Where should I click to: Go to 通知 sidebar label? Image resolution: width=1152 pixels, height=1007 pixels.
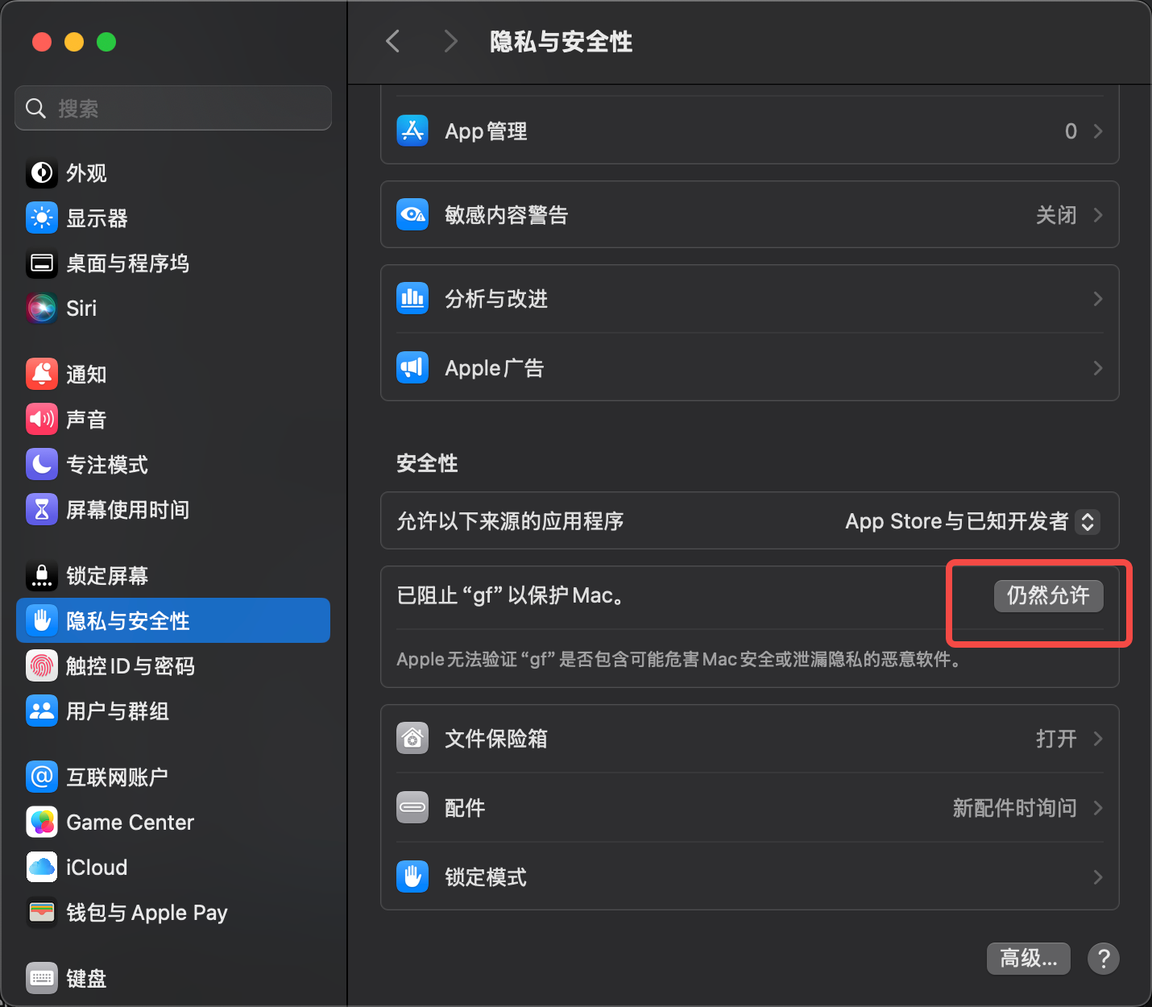[x=86, y=375]
